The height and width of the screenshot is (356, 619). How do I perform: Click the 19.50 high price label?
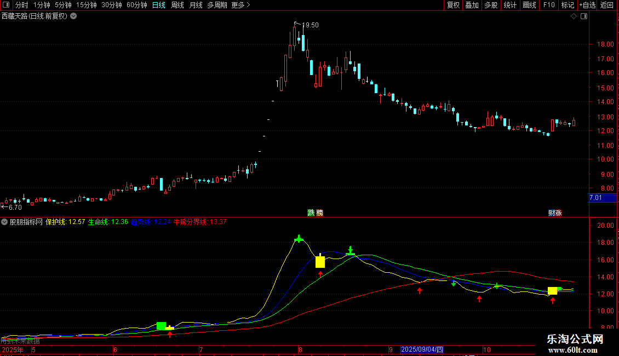(310, 25)
